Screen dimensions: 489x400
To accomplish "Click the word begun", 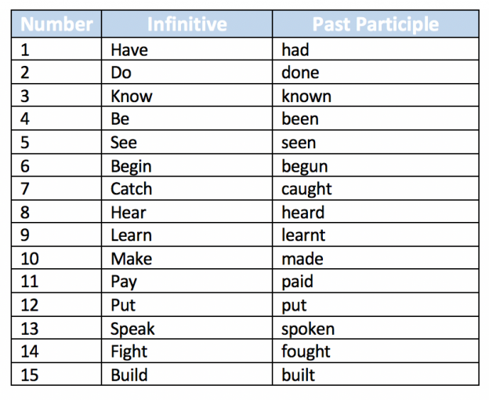I will click(305, 166).
